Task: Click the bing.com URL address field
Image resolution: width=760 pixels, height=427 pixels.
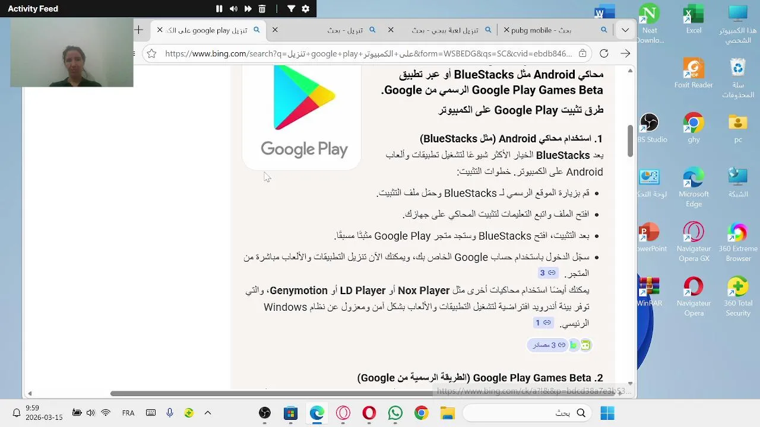Action: coord(368,53)
